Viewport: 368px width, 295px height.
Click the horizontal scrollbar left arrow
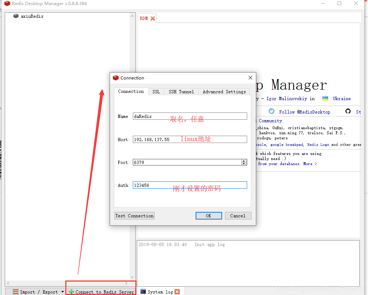click(x=8, y=283)
